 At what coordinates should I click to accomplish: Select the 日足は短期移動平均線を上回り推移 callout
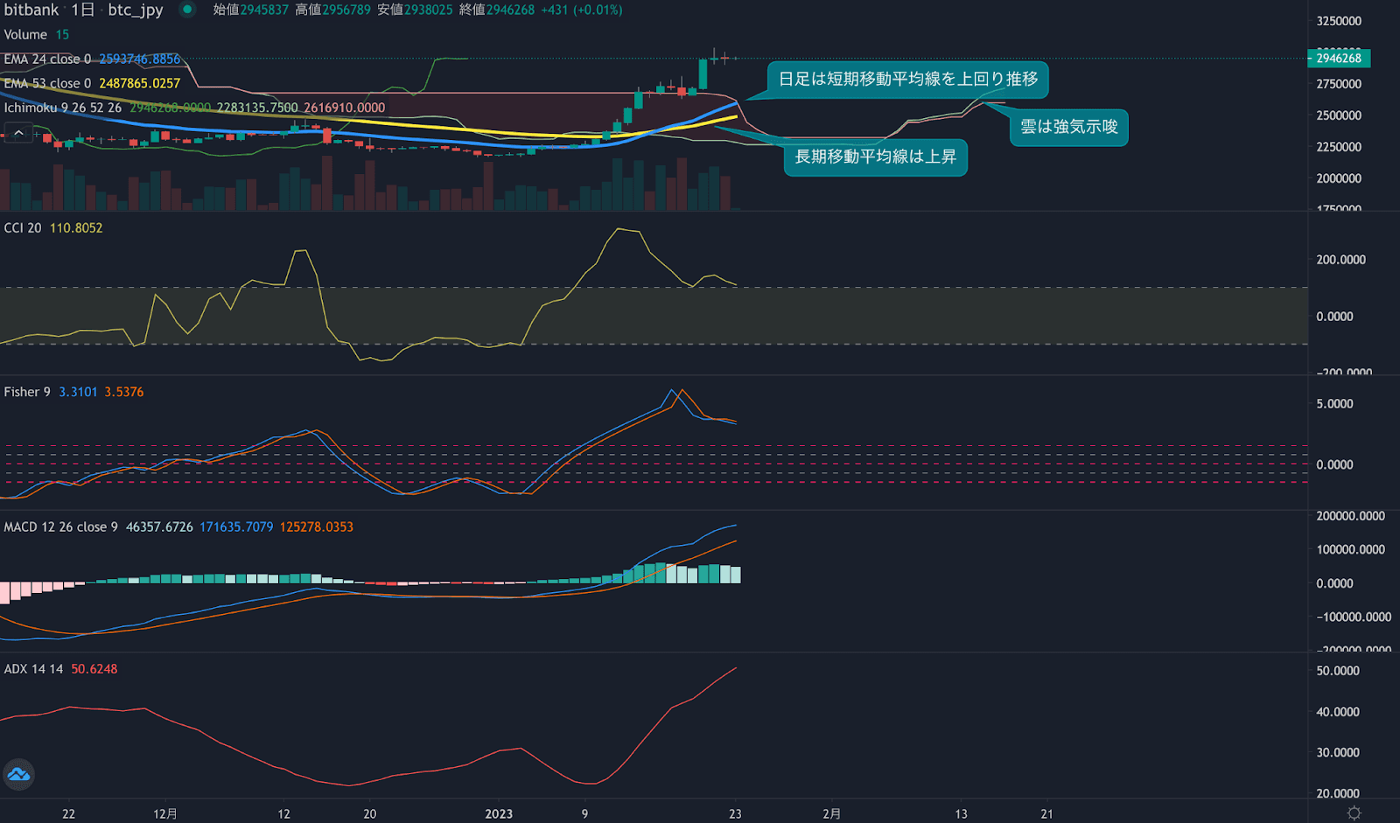pyautogui.click(x=907, y=80)
